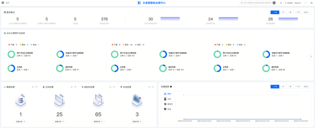Screen dimensions: 315x128
Task: Select 一个月 range in 整体概况 panel
Action: tap(297, 13)
